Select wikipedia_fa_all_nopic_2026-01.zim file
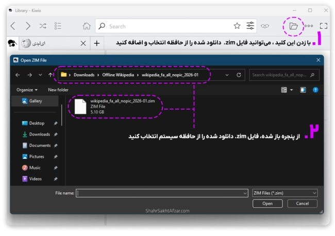335x236 pixels. pos(115,106)
